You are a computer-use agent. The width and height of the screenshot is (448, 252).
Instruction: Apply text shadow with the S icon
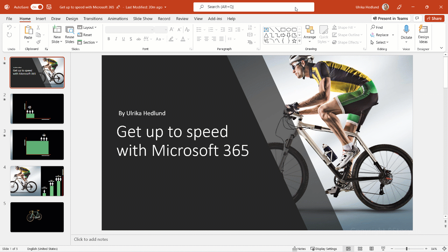click(x=131, y=39)
